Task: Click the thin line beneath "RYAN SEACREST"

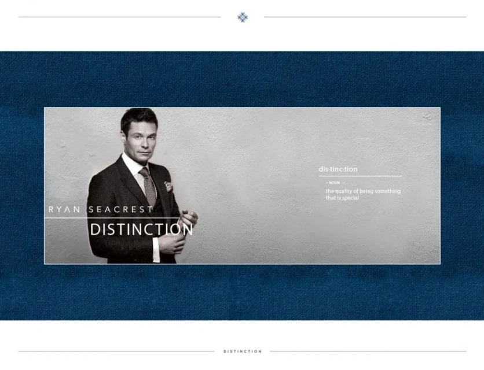Action: tap(64, 218)
